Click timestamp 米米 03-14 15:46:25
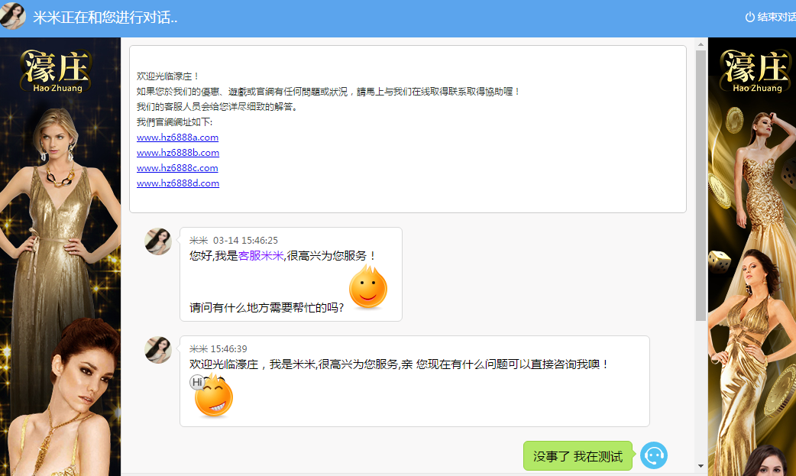The height and width of the screenshot is (476, 796). [234, 240]
